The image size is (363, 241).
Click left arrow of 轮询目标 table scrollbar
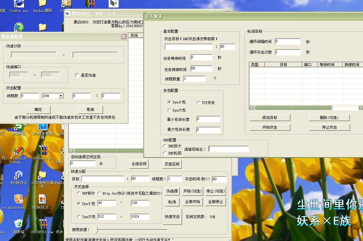pos(252,108)
